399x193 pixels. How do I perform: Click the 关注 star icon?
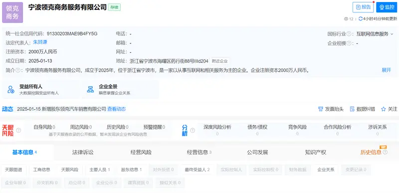383,109
